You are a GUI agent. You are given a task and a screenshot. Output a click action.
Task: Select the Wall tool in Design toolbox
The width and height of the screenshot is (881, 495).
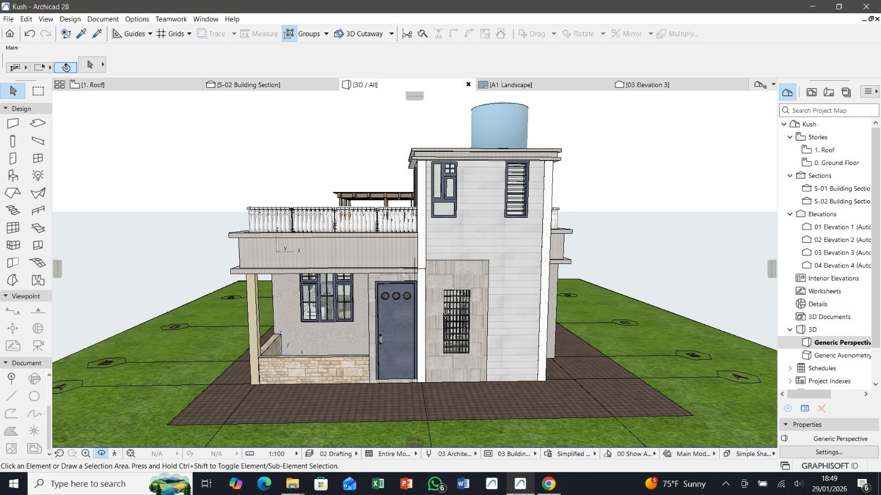coord(13,123)
